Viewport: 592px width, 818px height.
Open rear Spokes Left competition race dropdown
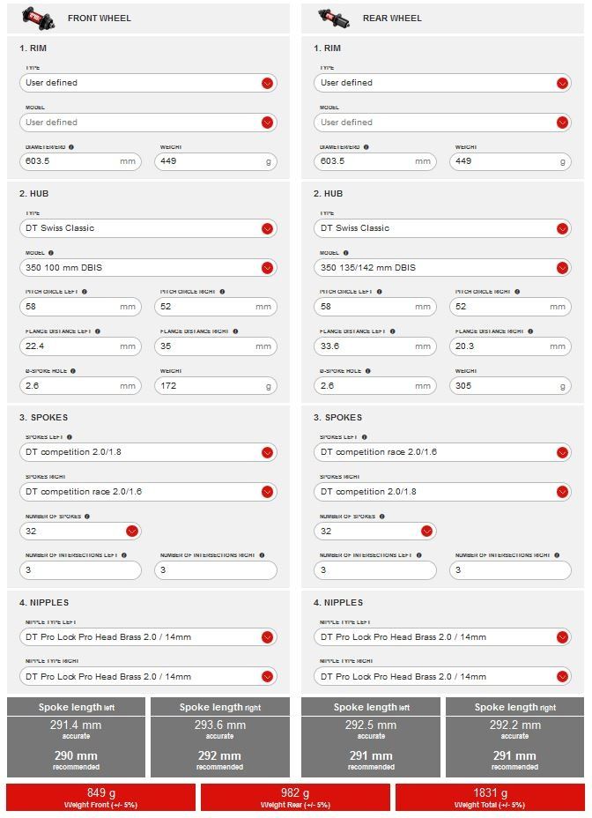pyautogui.click(x=562, y=452)
